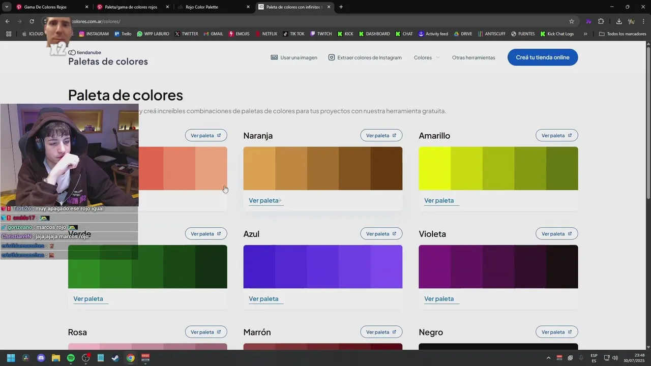Click Extraer colores de Instagram
This screenshot has width=651, height=366.
(x=365, y=57)
